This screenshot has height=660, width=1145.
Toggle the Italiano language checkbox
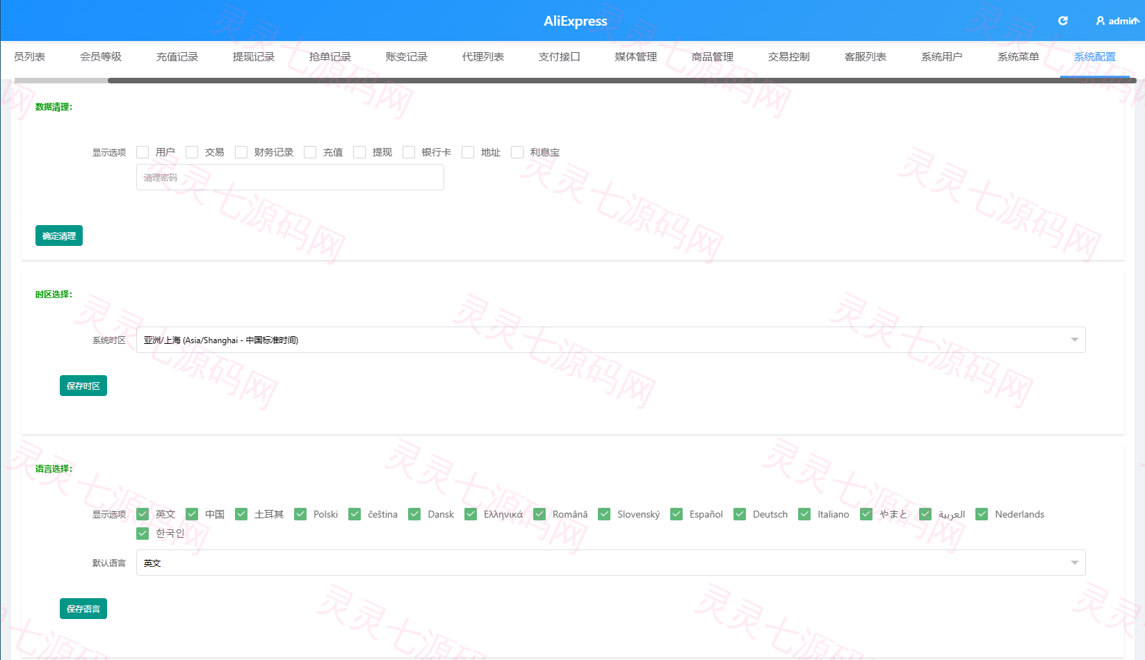804,514
